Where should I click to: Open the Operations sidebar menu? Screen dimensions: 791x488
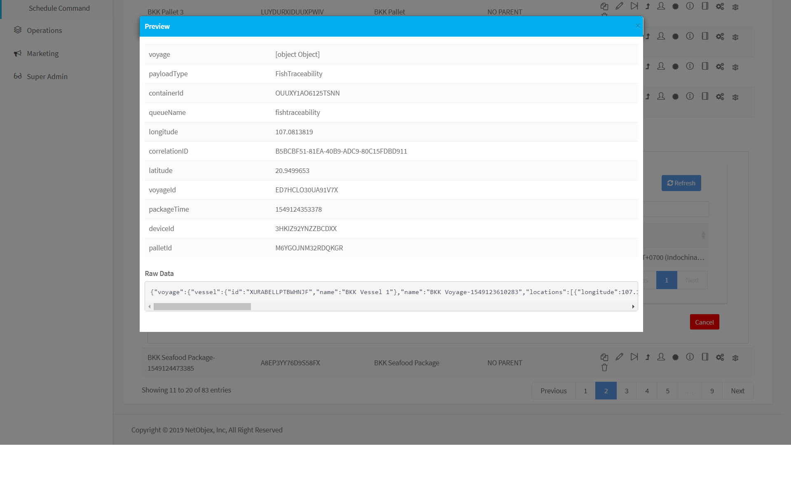(44, 30)
